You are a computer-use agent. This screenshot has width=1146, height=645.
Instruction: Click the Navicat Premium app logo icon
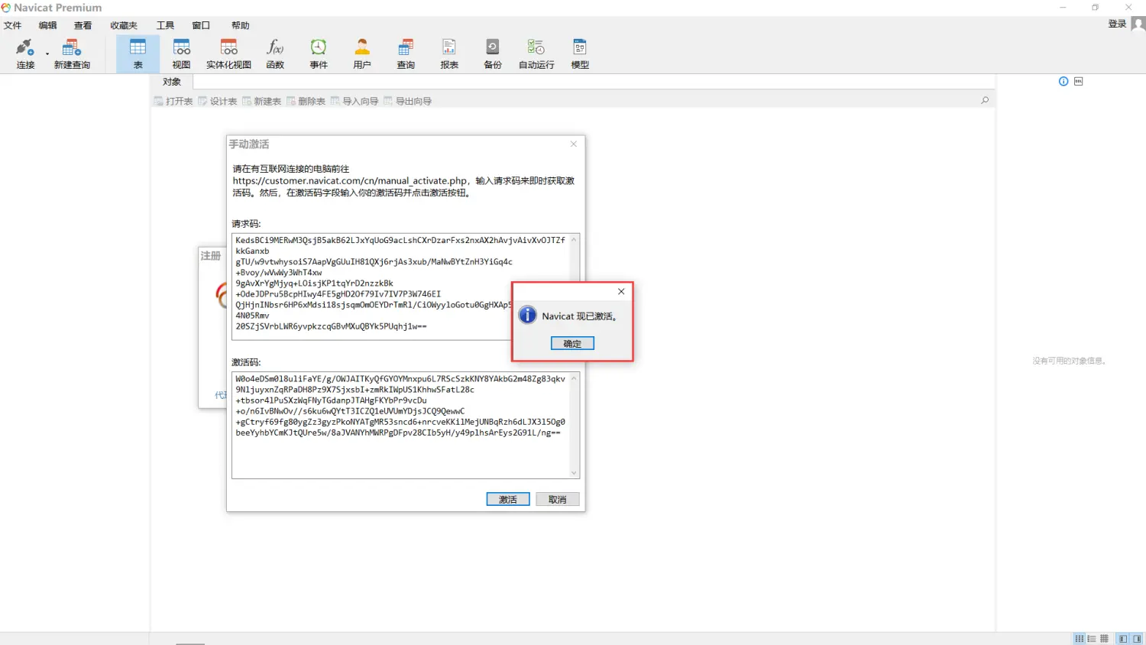(6, 8)
